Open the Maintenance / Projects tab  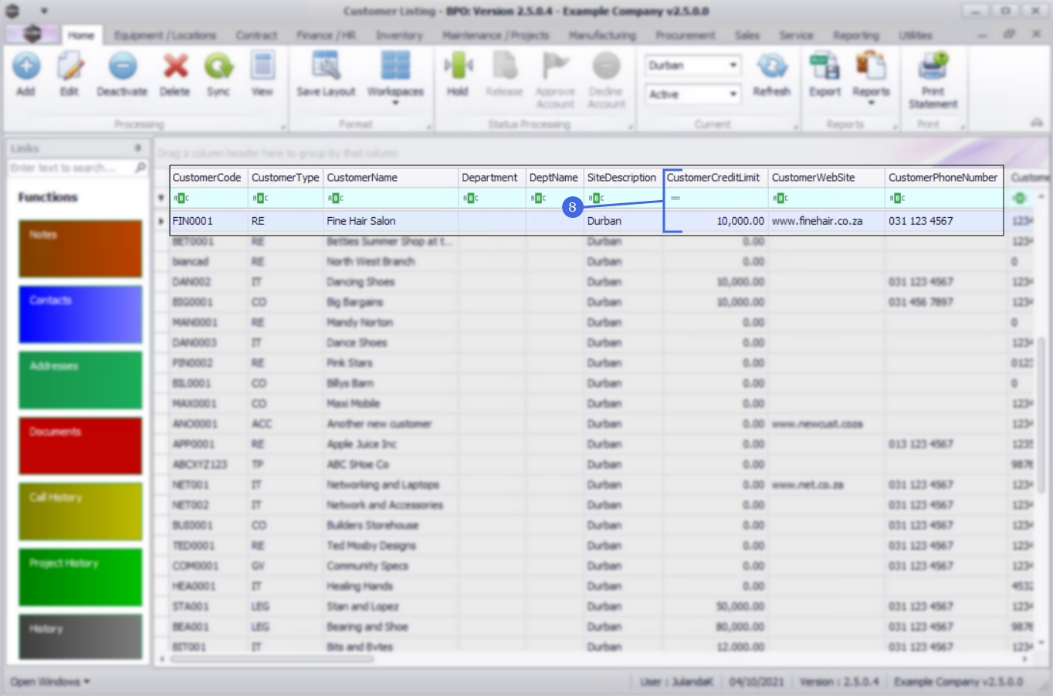[x=496, y=36]
